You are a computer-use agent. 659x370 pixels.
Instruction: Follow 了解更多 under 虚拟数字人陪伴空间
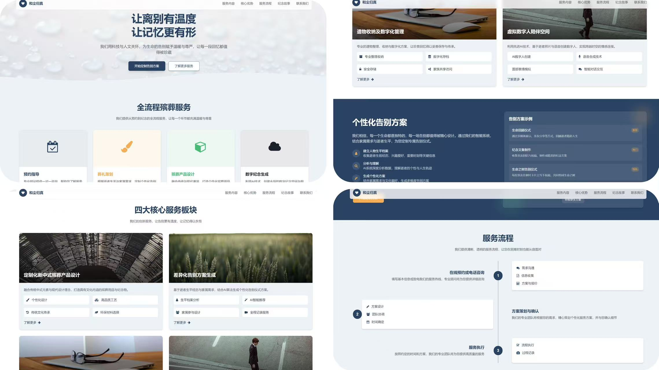[x=516, y=79]
